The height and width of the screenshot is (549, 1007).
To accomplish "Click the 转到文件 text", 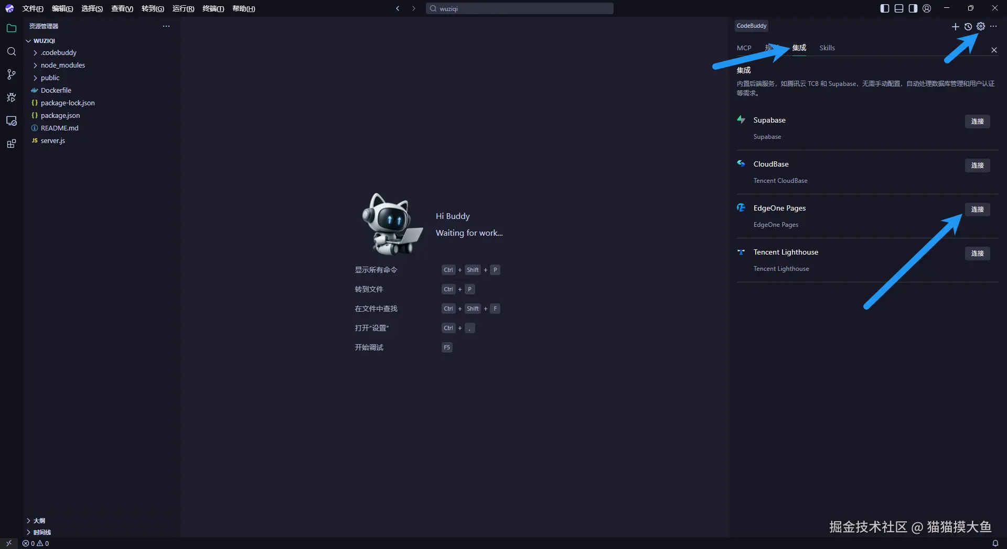I will (369, 289).
